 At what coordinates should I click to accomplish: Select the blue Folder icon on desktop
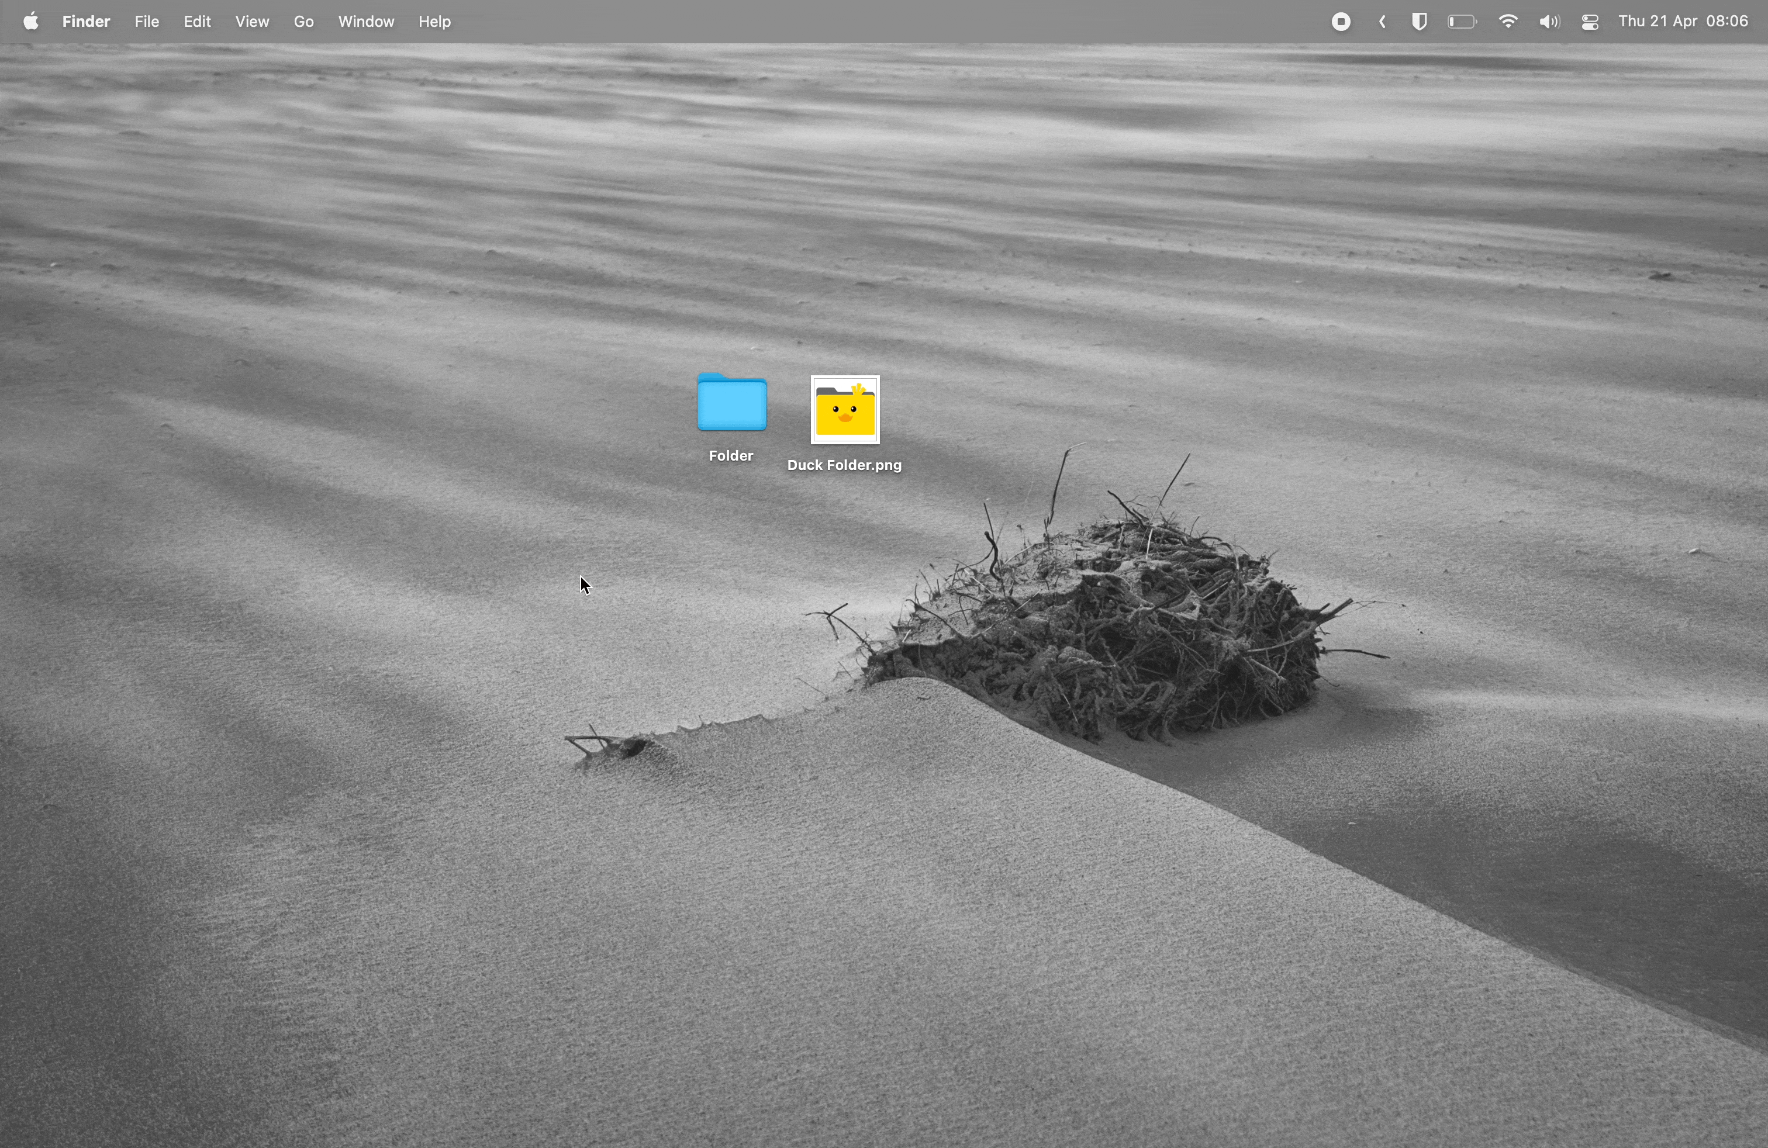[732, 403]
